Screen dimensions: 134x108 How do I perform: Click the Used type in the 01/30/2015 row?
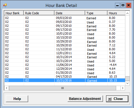(90, 73)
